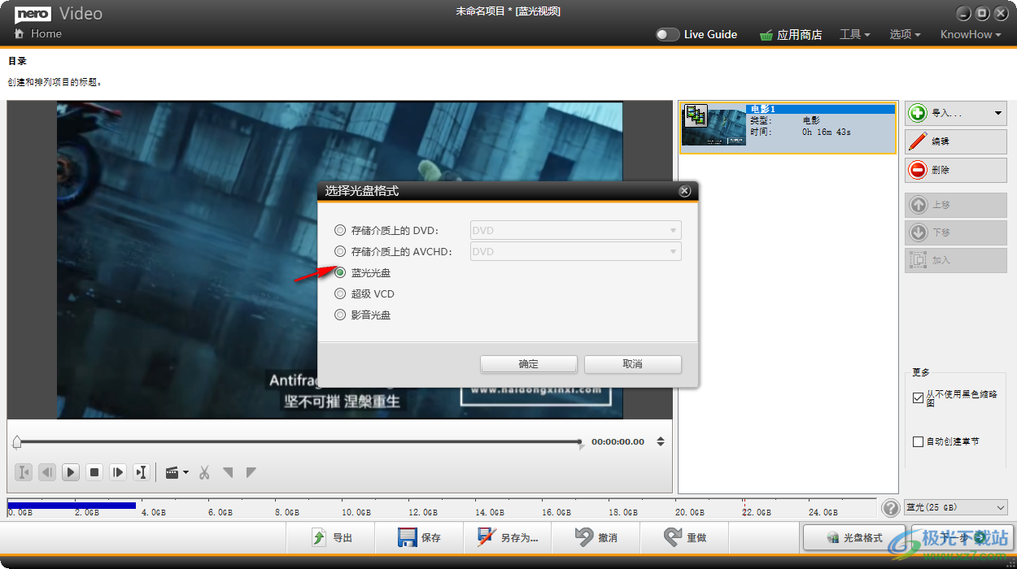Open the AVCHD media dropdown
1017x569 pixels.
coord(576,251)
